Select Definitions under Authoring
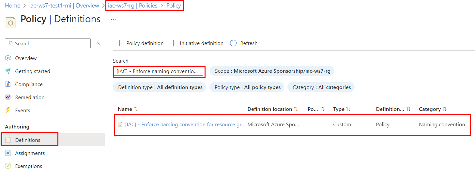The height and width of the screenshot is (180, 475). pyautogui.click(x=28, y=140)
